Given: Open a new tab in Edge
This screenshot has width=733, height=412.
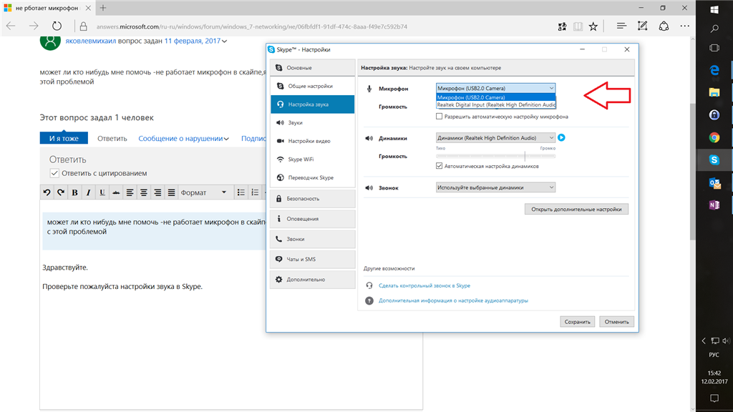Looking at the screenshot, I should point(103,8).
